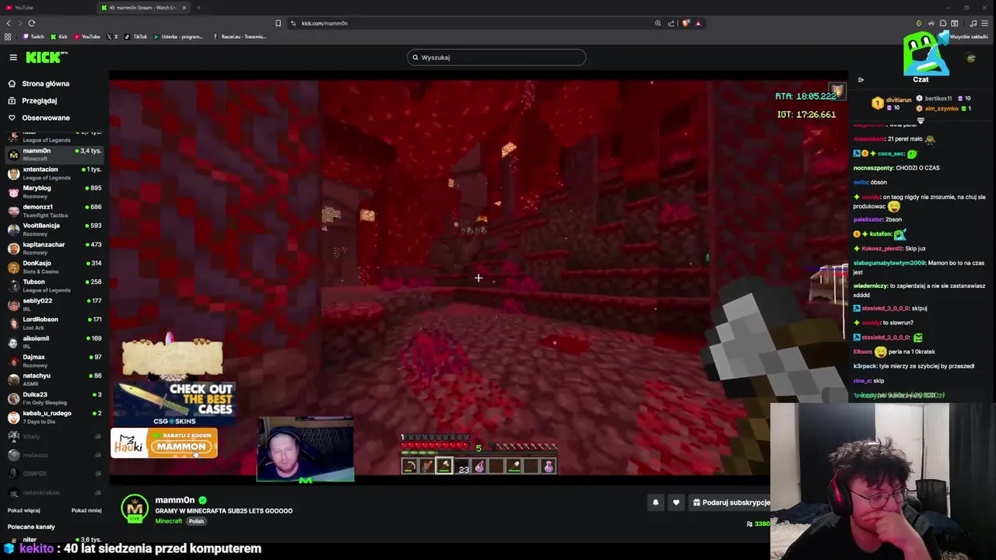Viewport: 996px width, 560px height.
Task: Open Obserwowane in the sidebar
Action: 39,117
